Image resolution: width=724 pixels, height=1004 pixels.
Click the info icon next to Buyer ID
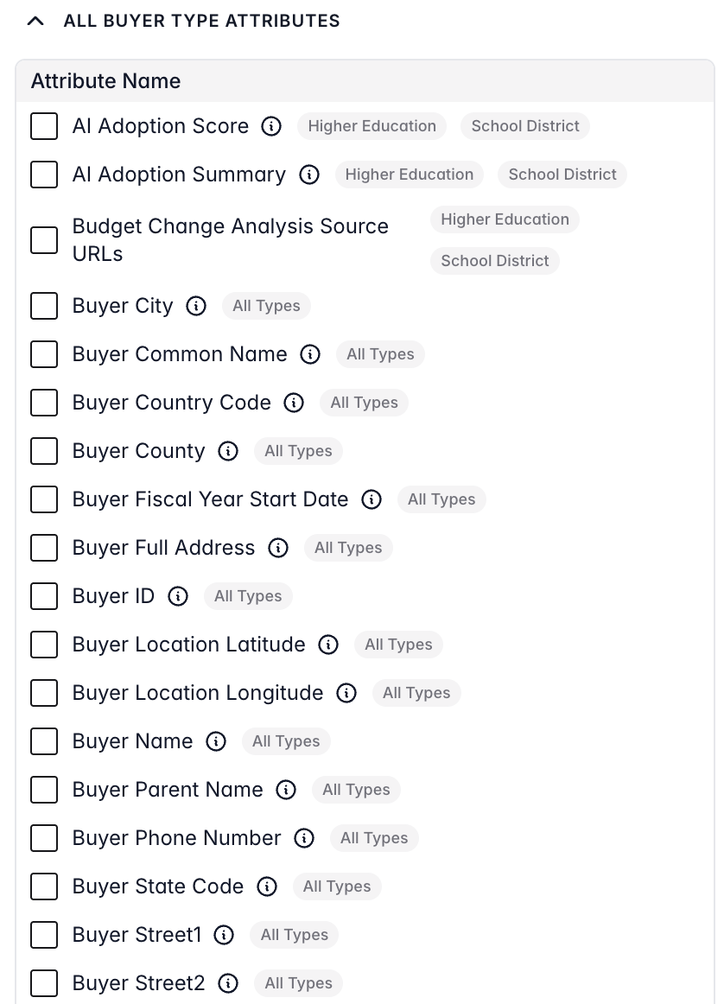[178, 596]
